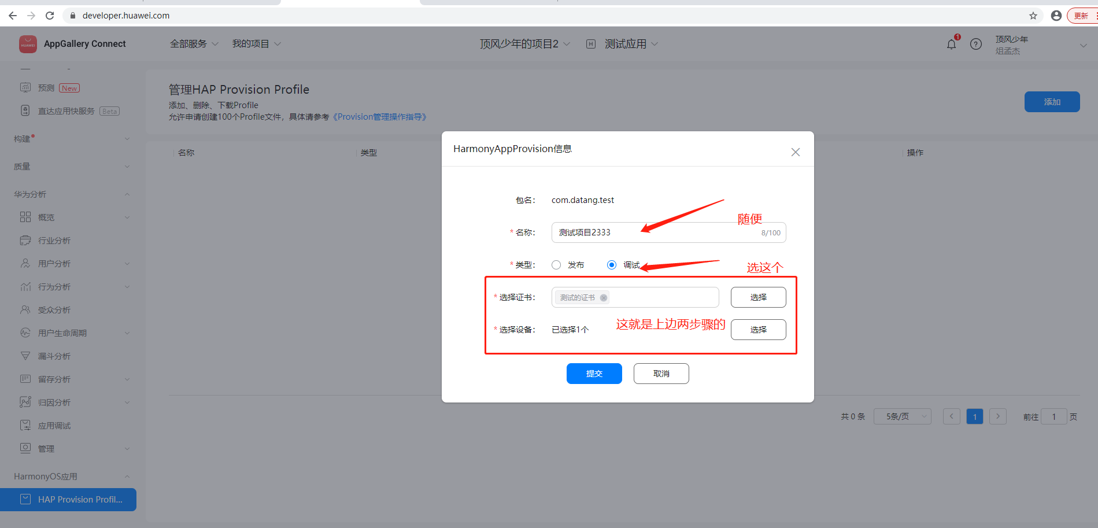The image size is (1098, 528).
Task: Click the 添加 button
Action: (1052, 102)
